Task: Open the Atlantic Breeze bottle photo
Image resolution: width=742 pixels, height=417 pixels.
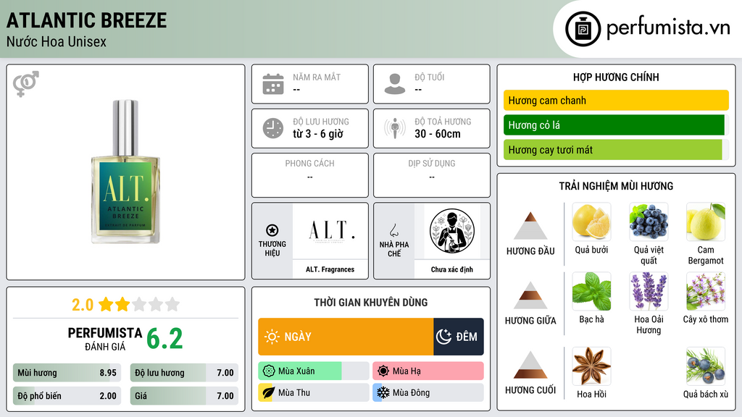Action: (x=125, y=172)
